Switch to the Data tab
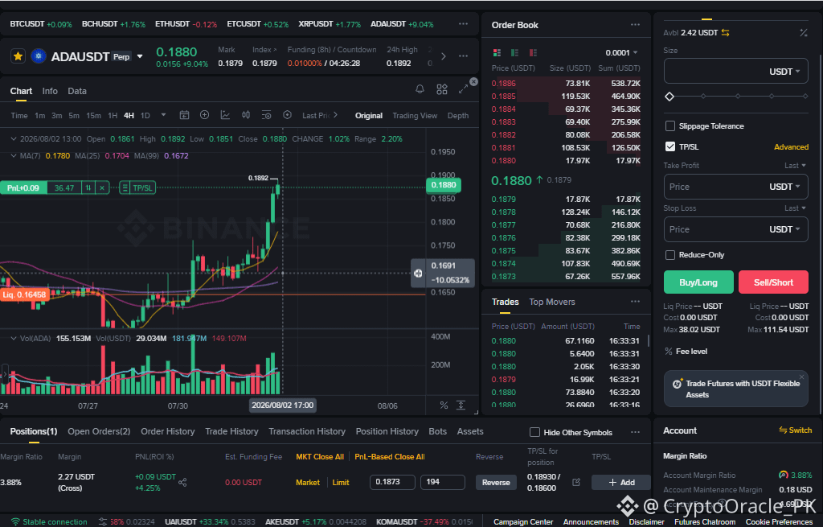Viewport: 823px width, 527px height. [x=77, y=91]
